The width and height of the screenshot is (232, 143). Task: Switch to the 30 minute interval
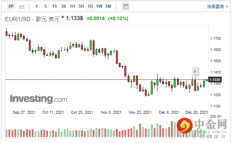point(63,6)
